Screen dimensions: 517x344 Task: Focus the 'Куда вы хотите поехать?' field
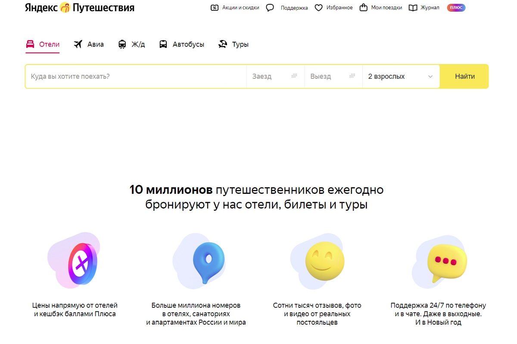[x=136, y=77]
